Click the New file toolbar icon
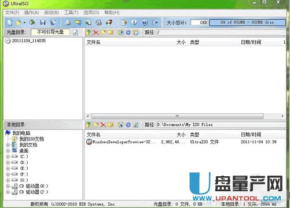This screenshot has height=208, width=290. pyautogui.click(x=10, y=23)
